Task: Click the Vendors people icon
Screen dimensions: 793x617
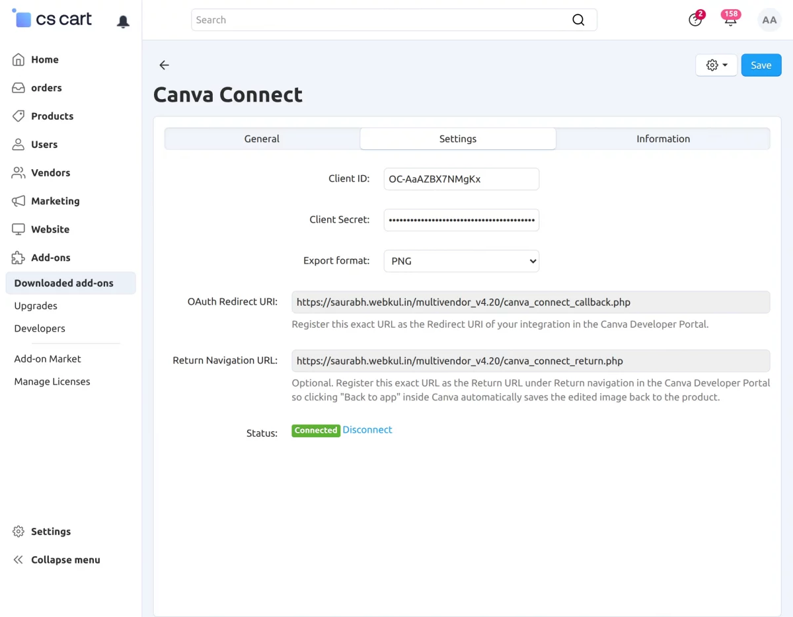Action: click(x=19, y=173)
